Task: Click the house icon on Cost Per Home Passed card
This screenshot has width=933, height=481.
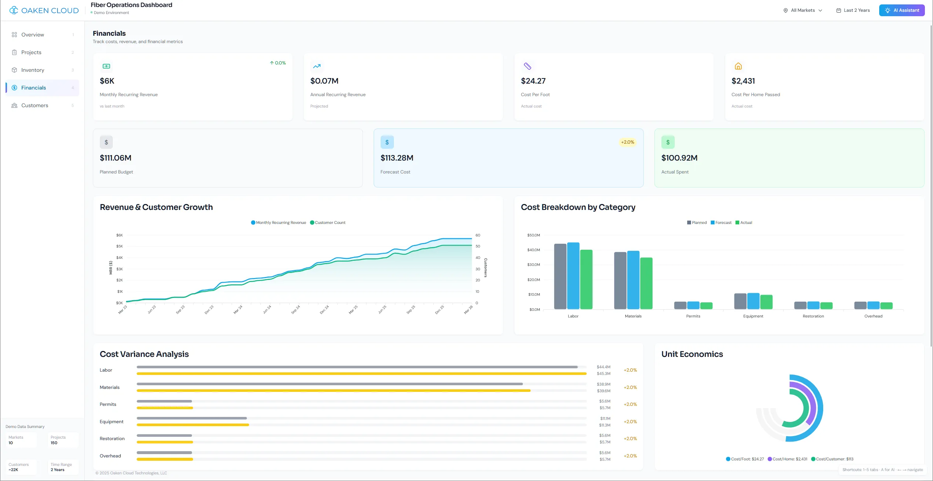Action: [738, 66]
